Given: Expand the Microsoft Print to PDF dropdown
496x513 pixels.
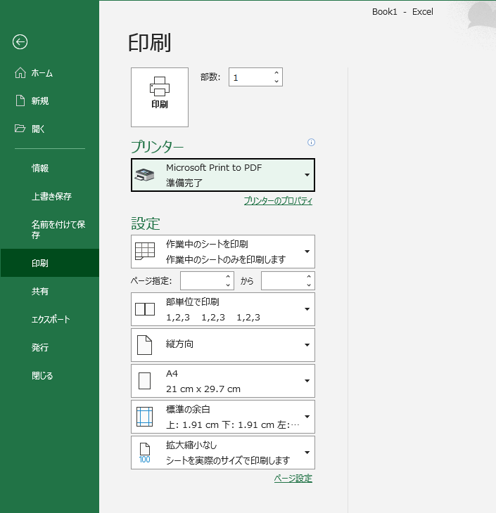Looking at the screenshot, I should [x=222, y=175].
